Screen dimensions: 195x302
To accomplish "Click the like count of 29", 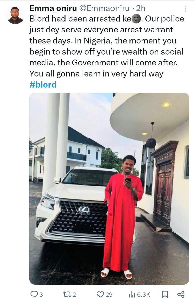I will point(109,295).
